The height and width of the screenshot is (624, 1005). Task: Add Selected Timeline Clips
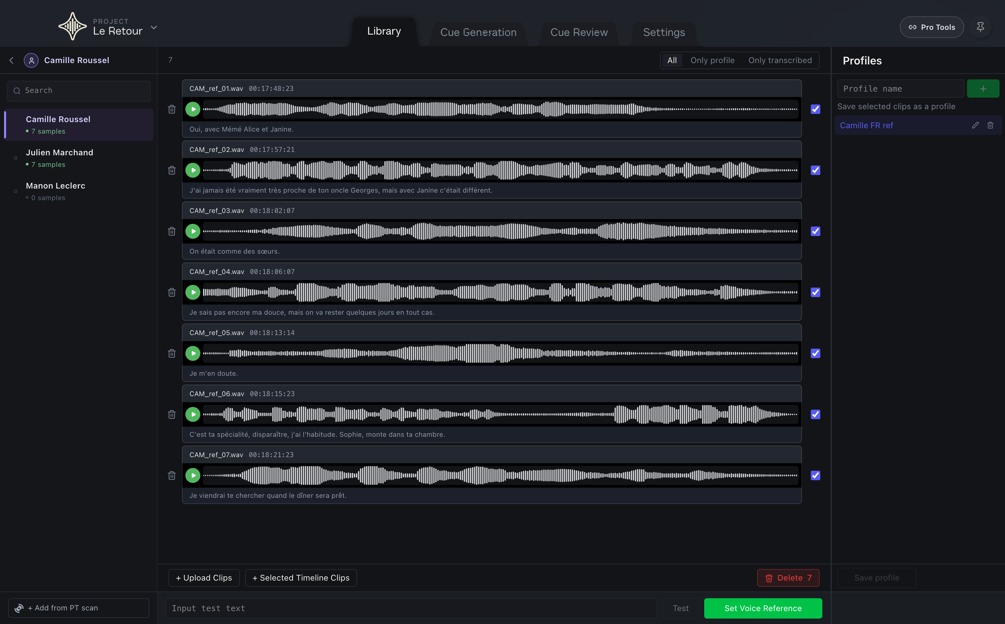click(x=301, y=578)
